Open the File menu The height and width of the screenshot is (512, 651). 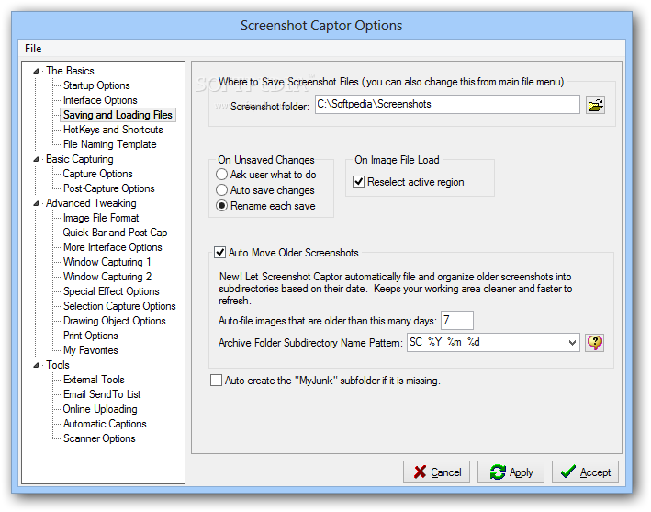tap(33, 49)
